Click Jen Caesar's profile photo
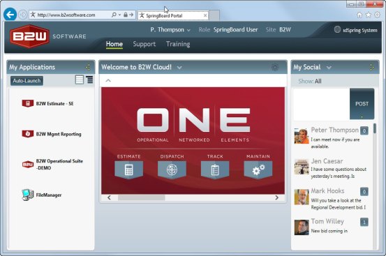This screenshot has height=256, width=386. tap(302, 167)
